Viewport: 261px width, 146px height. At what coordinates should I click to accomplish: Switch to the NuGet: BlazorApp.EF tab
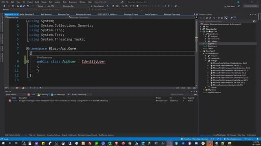point(27,15)
